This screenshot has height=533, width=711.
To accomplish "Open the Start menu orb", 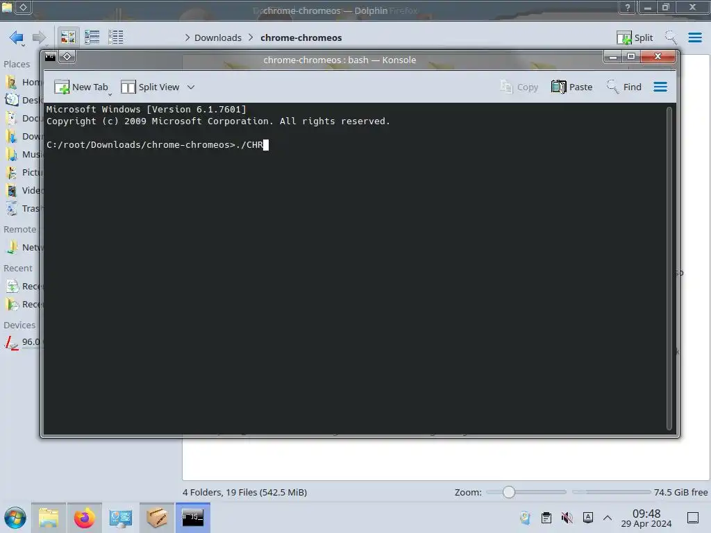I will pos(15,518).
